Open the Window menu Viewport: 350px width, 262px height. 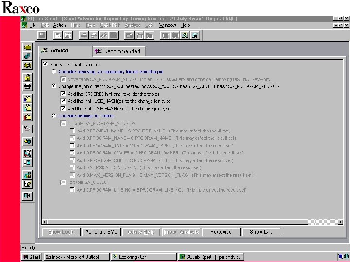[168, 25]
